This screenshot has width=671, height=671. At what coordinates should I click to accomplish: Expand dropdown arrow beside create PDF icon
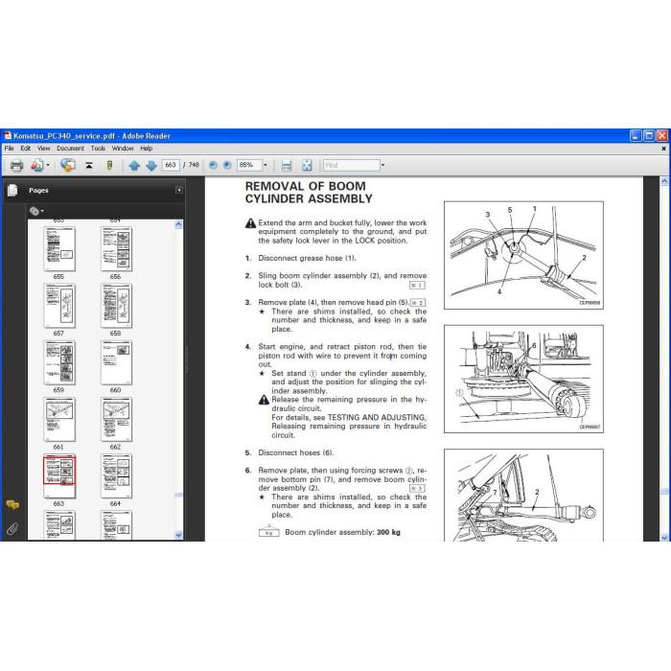(48, 165)
